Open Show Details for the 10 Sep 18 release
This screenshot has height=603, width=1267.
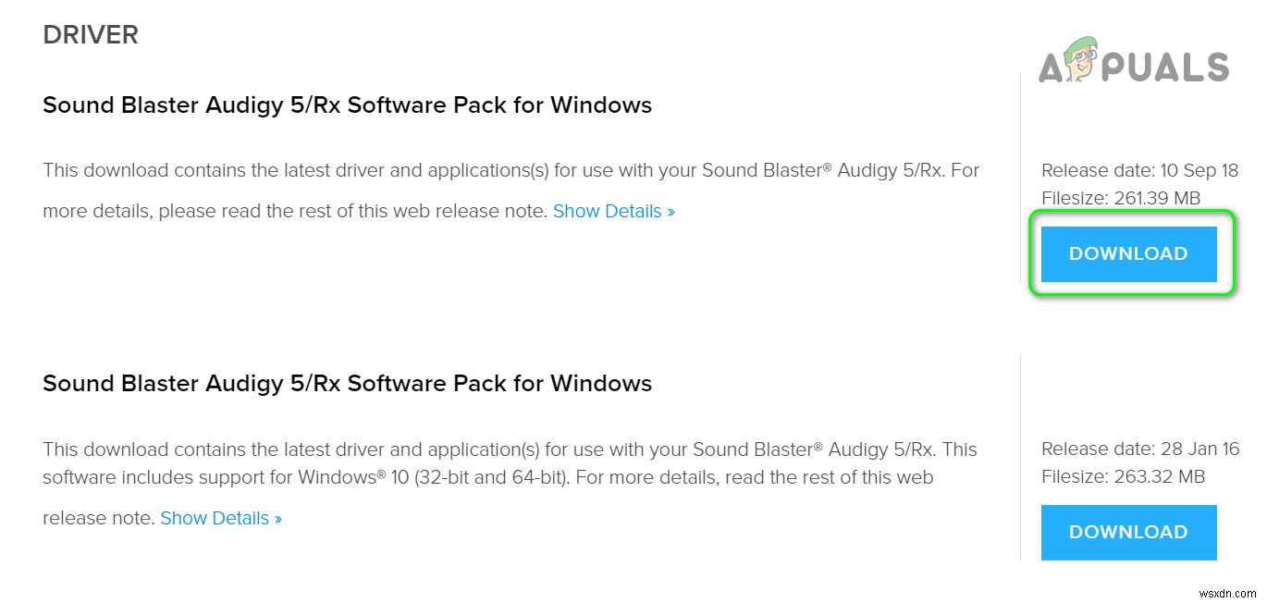[608, 211]
